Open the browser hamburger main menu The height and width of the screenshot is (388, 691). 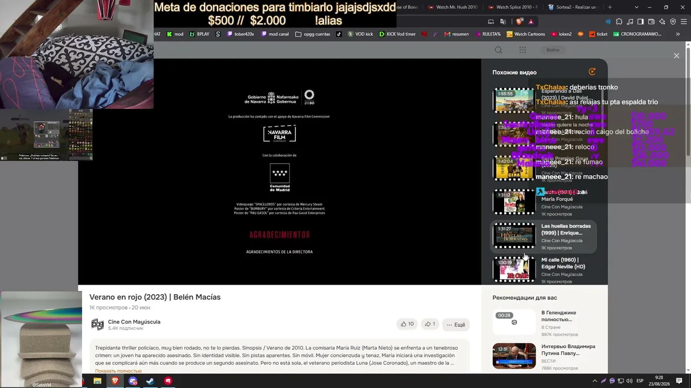point(683,22)
